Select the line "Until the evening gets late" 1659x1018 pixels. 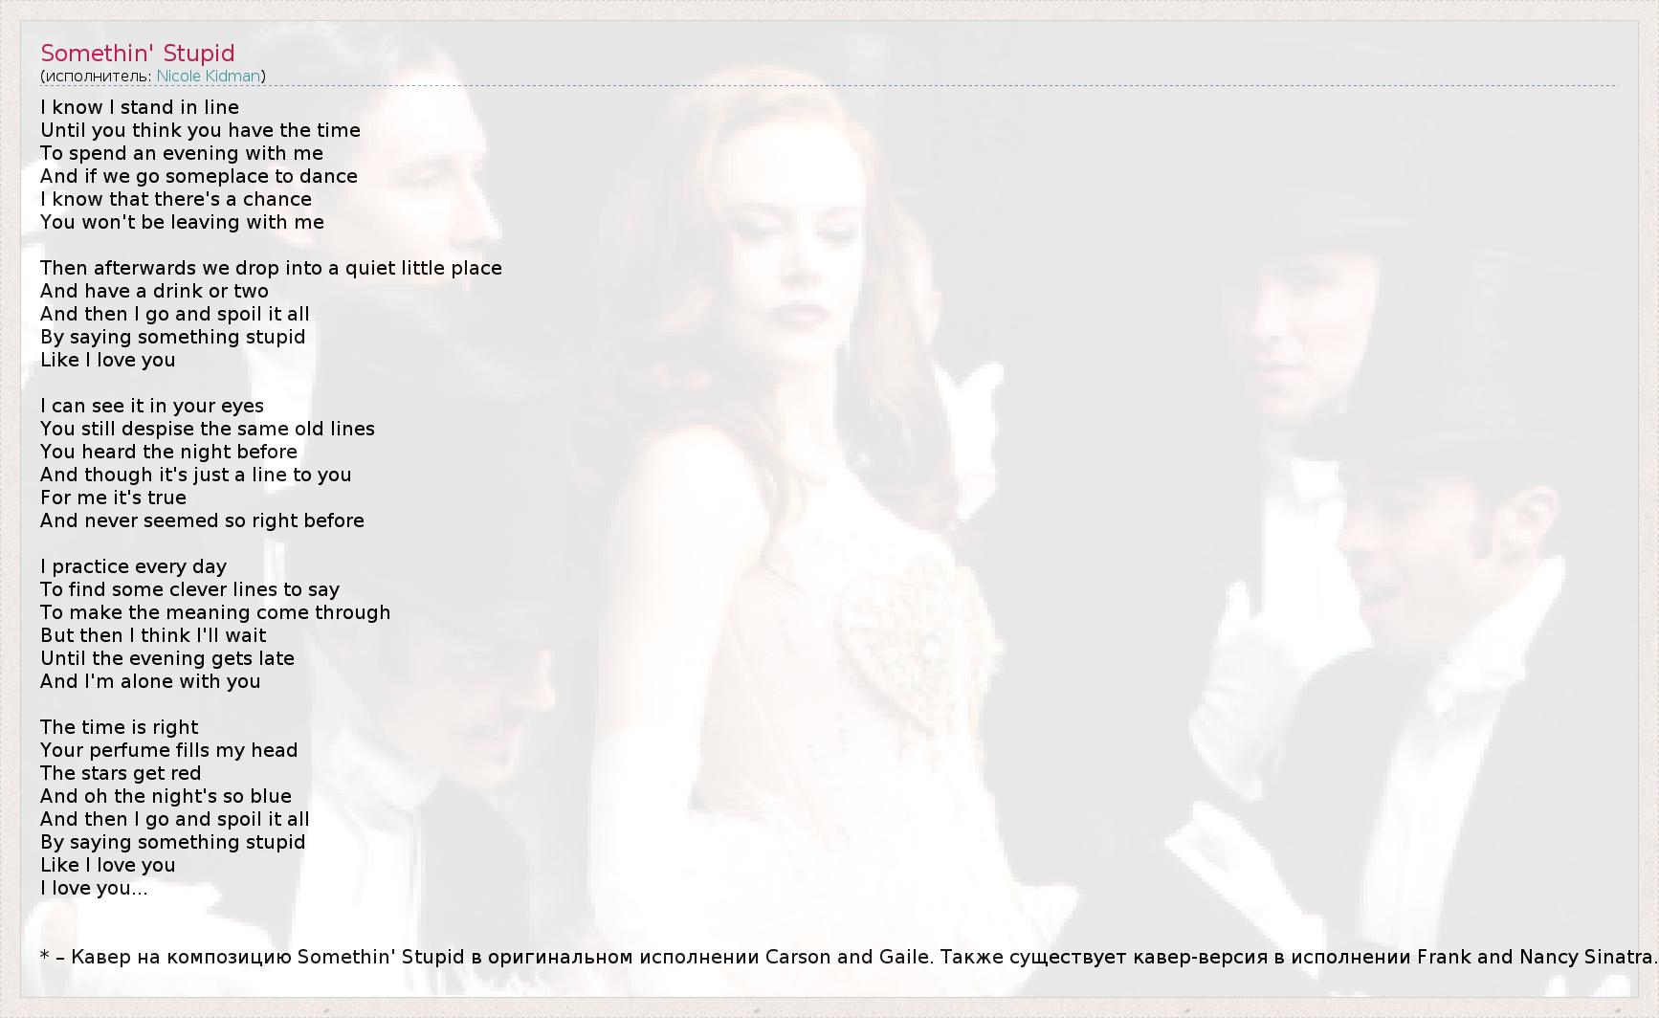point(167,658)
